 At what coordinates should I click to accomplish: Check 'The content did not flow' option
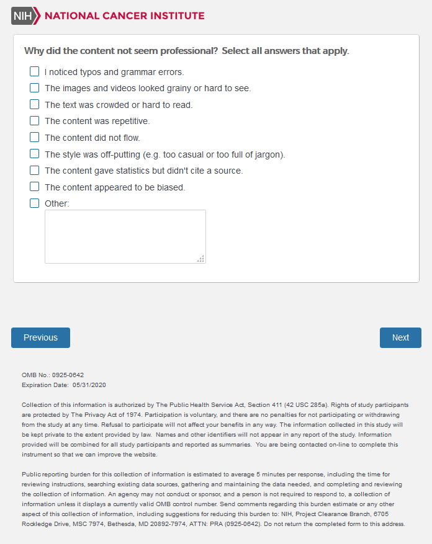click(x=35, y=138)
